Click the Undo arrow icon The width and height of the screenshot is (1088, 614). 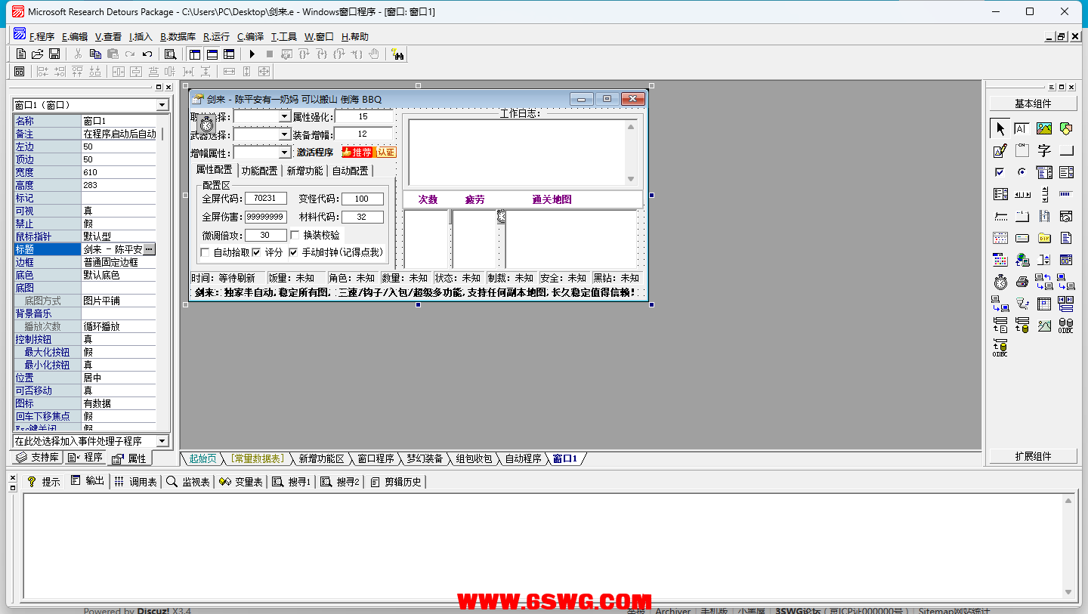click(147, 54)
